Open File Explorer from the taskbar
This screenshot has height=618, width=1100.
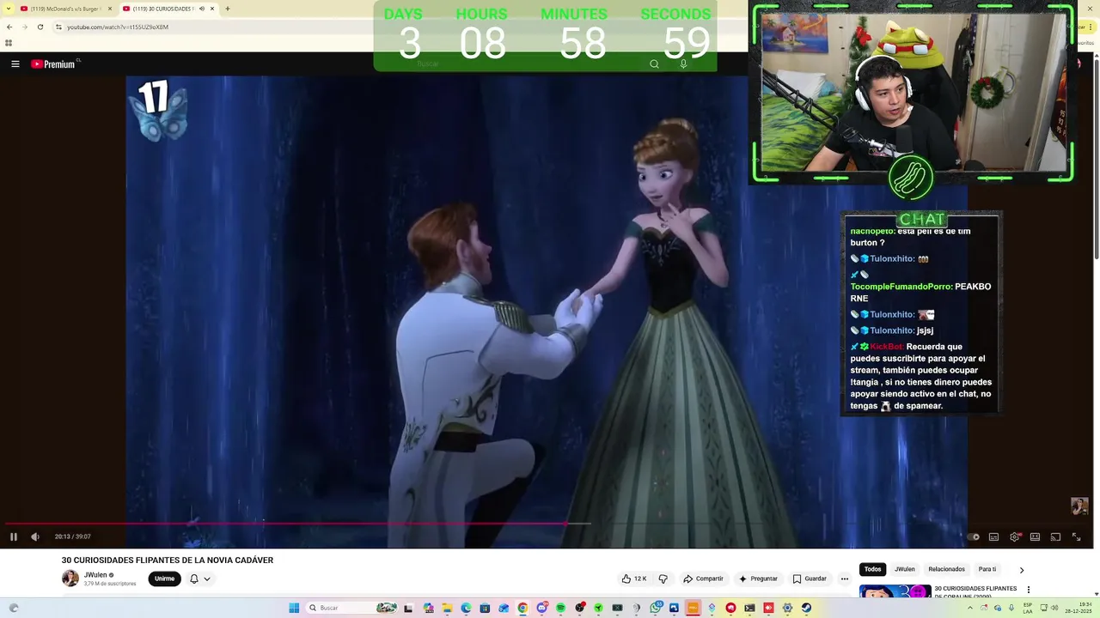[x=447, y=608]
